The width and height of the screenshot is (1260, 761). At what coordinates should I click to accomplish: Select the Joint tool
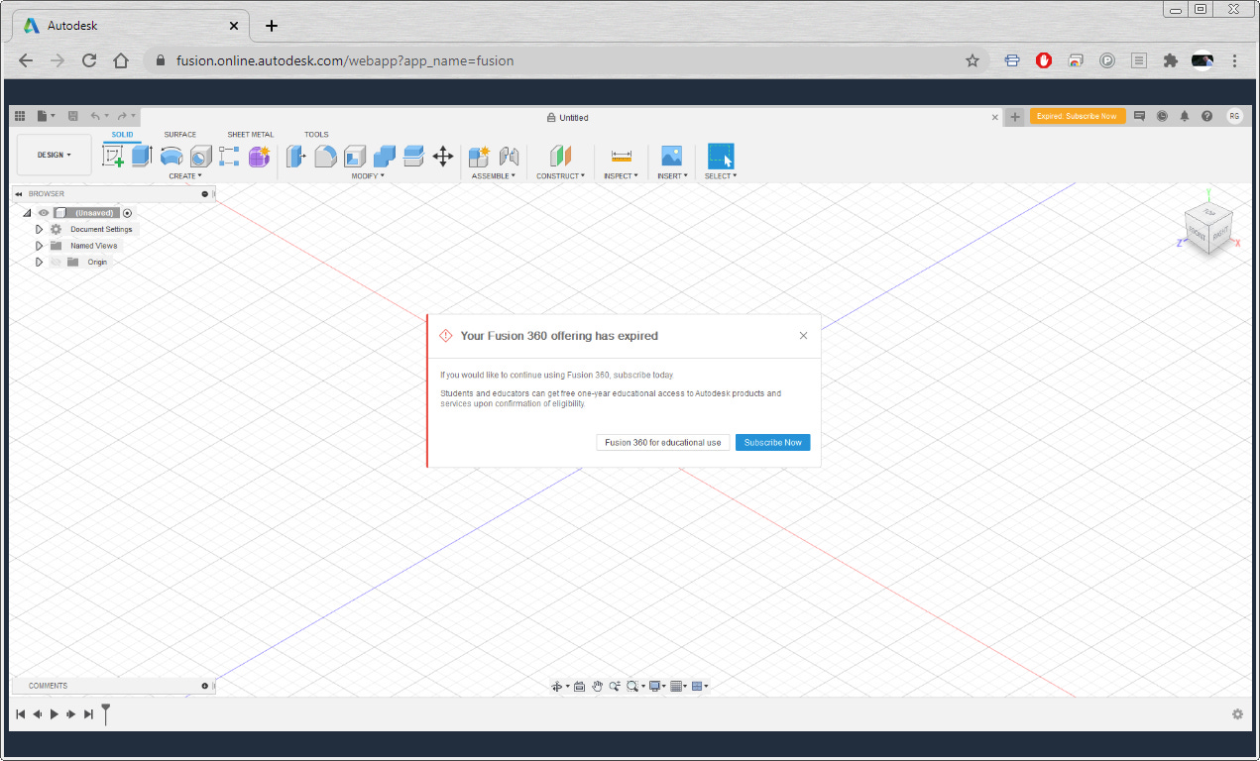(x=510, y=157)
